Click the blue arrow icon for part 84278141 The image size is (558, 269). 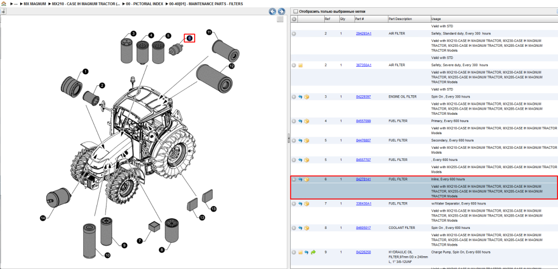click(300, 179)
